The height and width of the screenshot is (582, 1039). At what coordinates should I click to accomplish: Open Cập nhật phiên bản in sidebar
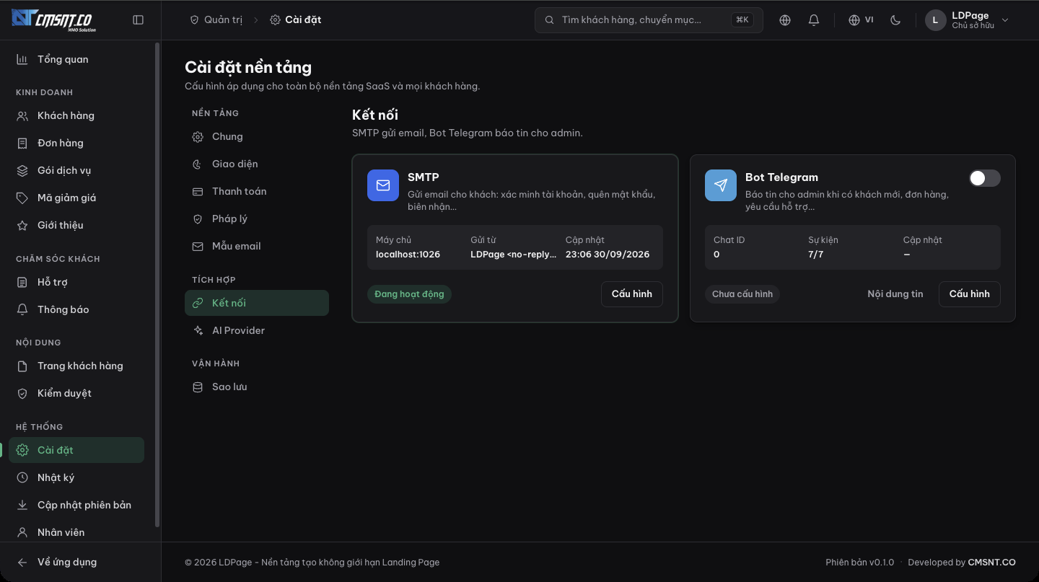click(x=76, y=505)
